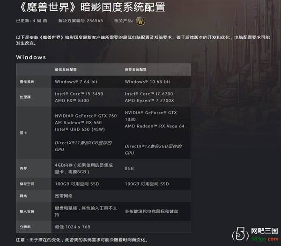The width and height of the screenshot is (281, 246).
Task: Click the intro paragraph starting '以下是安装'
Action: coord(143,40)
